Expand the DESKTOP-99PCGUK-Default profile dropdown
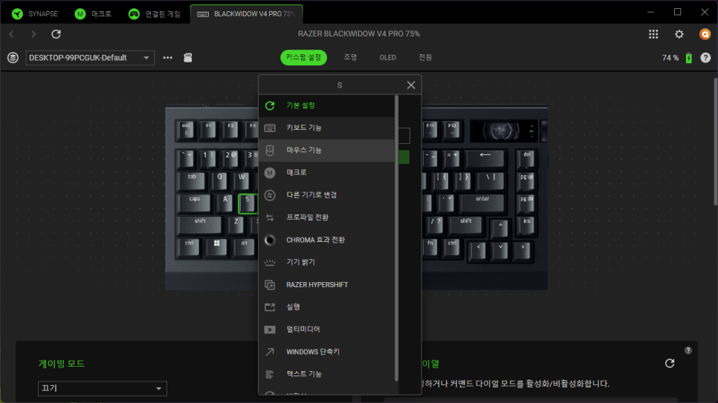718x403 pixels. (90, 58)
